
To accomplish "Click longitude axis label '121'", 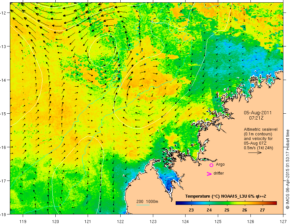I will (x=88, y=221).
